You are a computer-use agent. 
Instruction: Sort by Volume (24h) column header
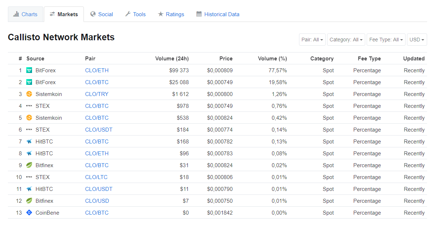(172, 59)
